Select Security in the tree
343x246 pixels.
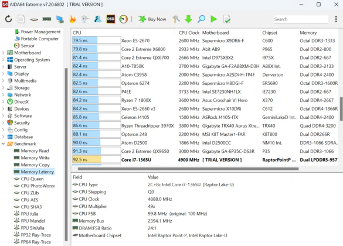pos(18,123)
